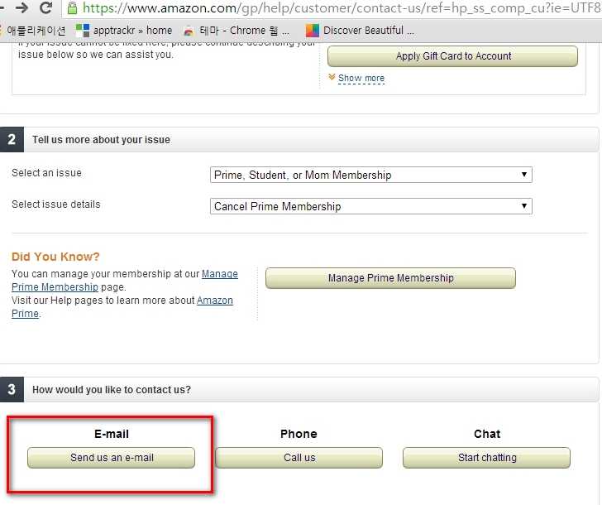Open the apptrackr home bookmark icon
Screen dimensions: 602x505
click(82, 31)
